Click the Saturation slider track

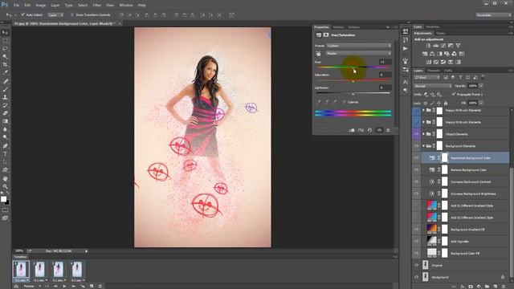pyautogui.click(x=353, y=80)
